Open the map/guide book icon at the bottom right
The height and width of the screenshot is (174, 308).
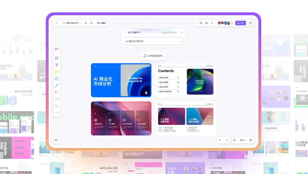251,140
